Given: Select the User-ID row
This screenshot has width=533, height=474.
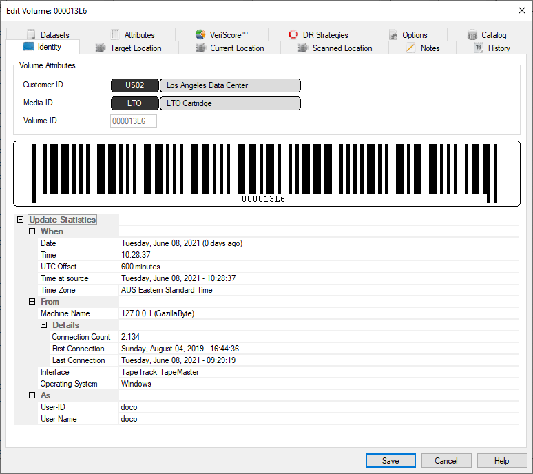Looking at the screenshot, I should point(278,407).
